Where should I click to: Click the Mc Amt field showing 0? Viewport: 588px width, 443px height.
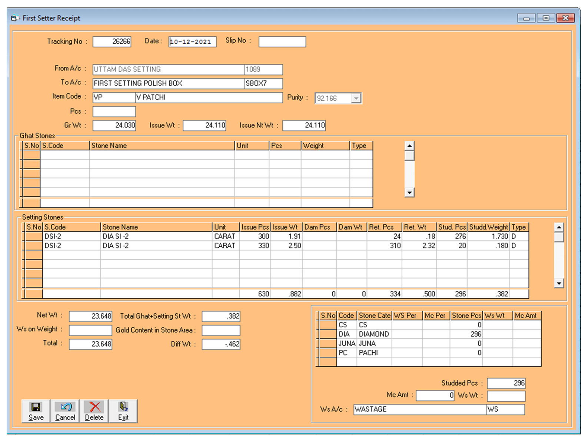[435, 396]
